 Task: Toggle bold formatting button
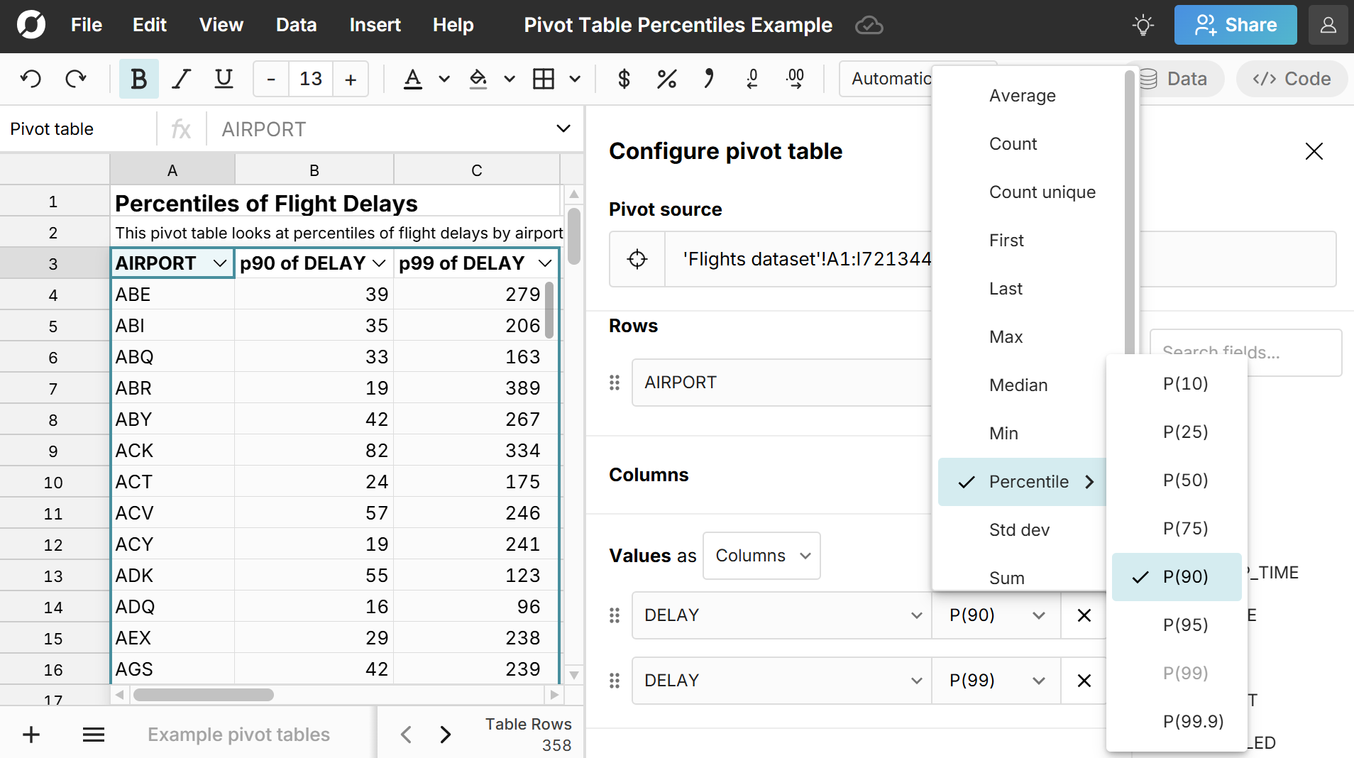pos(139,79)
